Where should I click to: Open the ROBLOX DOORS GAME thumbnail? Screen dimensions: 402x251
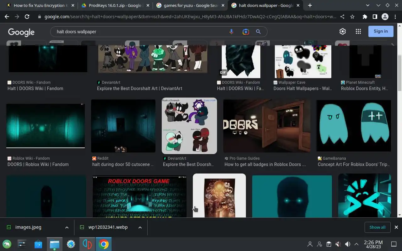[x=139, y=196]
